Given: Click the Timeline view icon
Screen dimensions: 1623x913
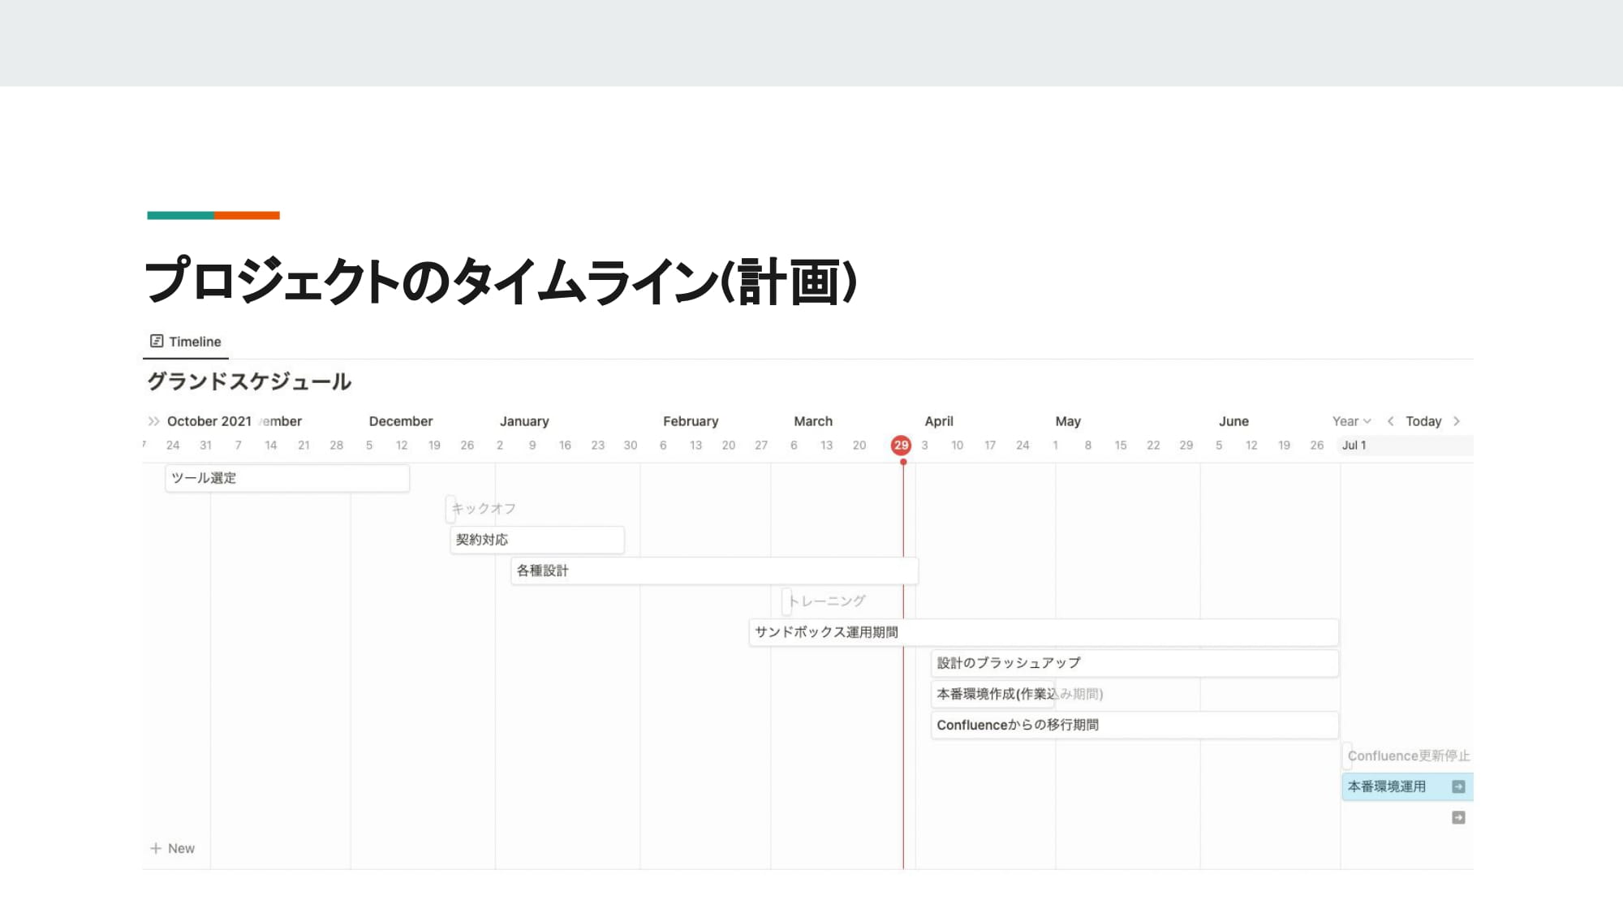Looking at the screenshot, I should (x=157, y=341).
